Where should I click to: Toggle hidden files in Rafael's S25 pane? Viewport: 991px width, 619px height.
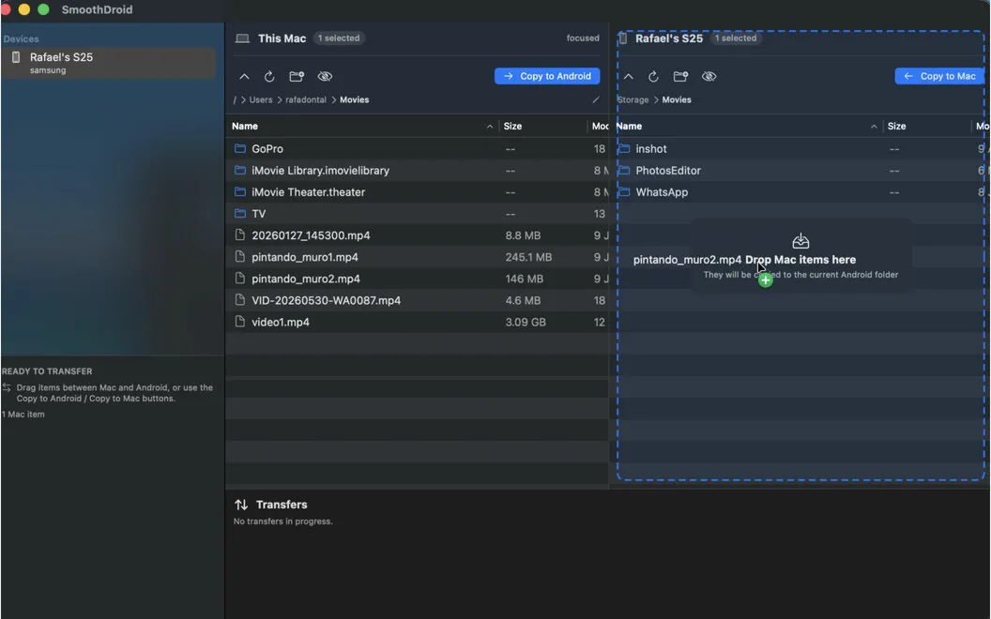coord(709,76)
